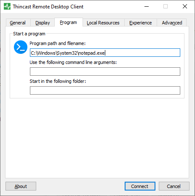Click the Cancel button
This screenshot has width=195, height=196.
pyautogui.click(x=174, y=186)
